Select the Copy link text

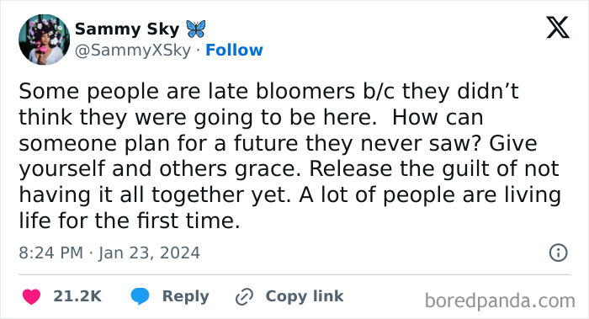click(x=305, y=296)
